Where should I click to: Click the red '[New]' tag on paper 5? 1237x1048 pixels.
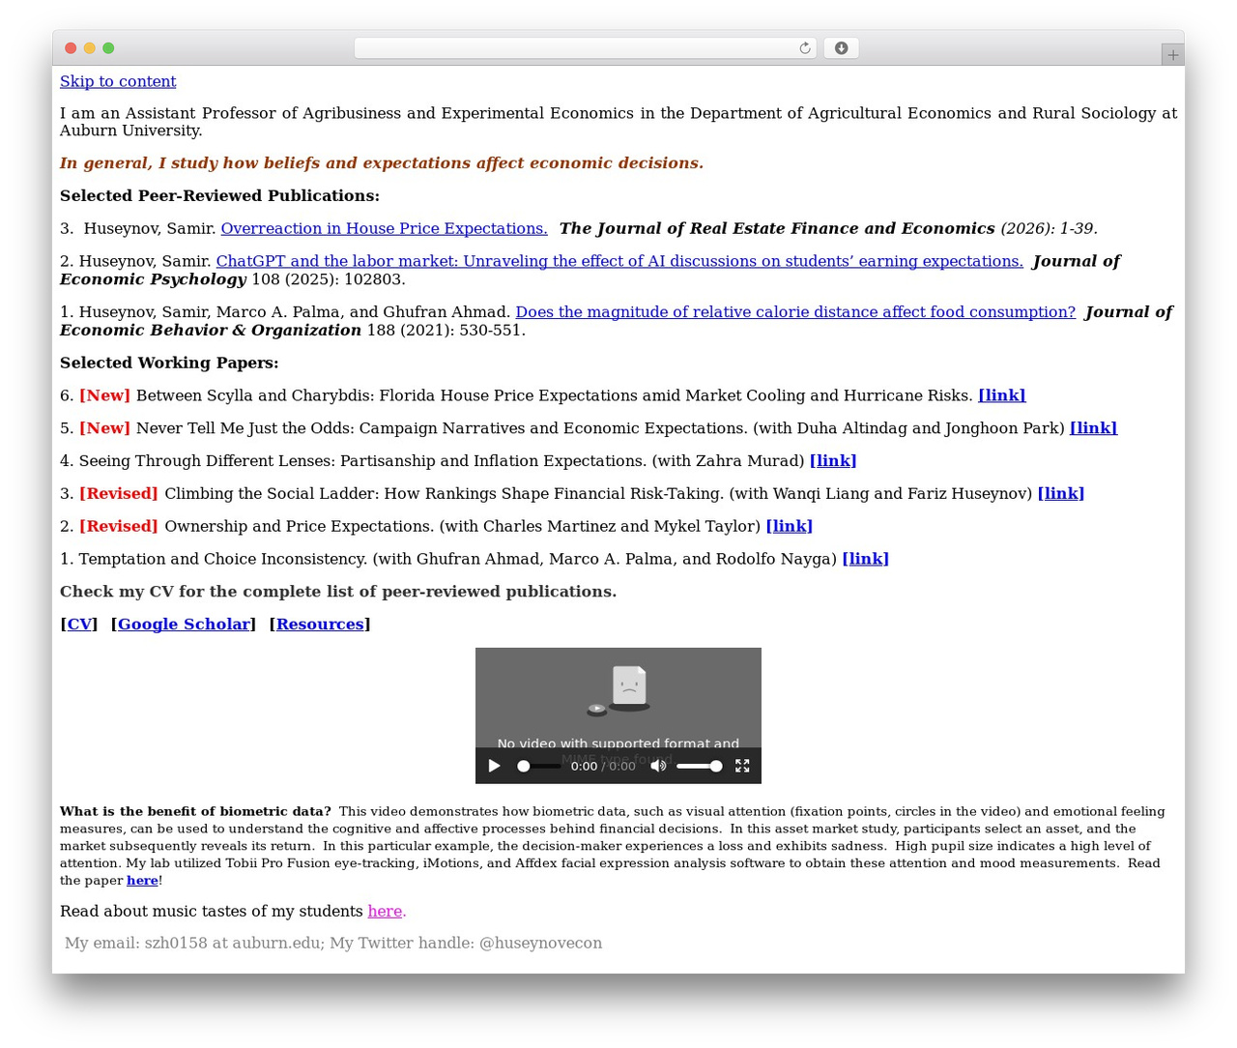pos(104,428)
